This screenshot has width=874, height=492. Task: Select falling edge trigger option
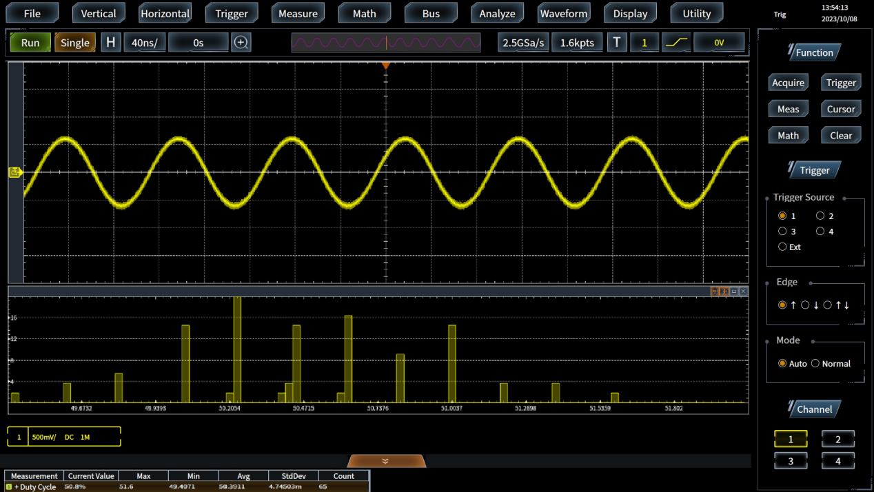tap(805, 305)
